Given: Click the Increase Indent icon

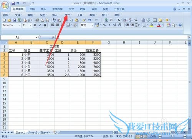Looking at the screenshot, I should click(x=132, y=25).
